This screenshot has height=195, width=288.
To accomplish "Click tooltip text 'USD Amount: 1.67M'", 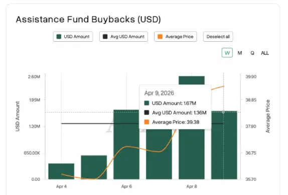I will (174, 103).
